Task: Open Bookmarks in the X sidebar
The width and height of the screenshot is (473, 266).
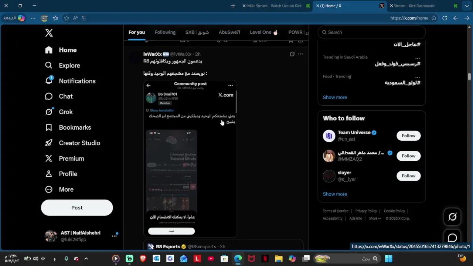Action: tap(68, 127)
